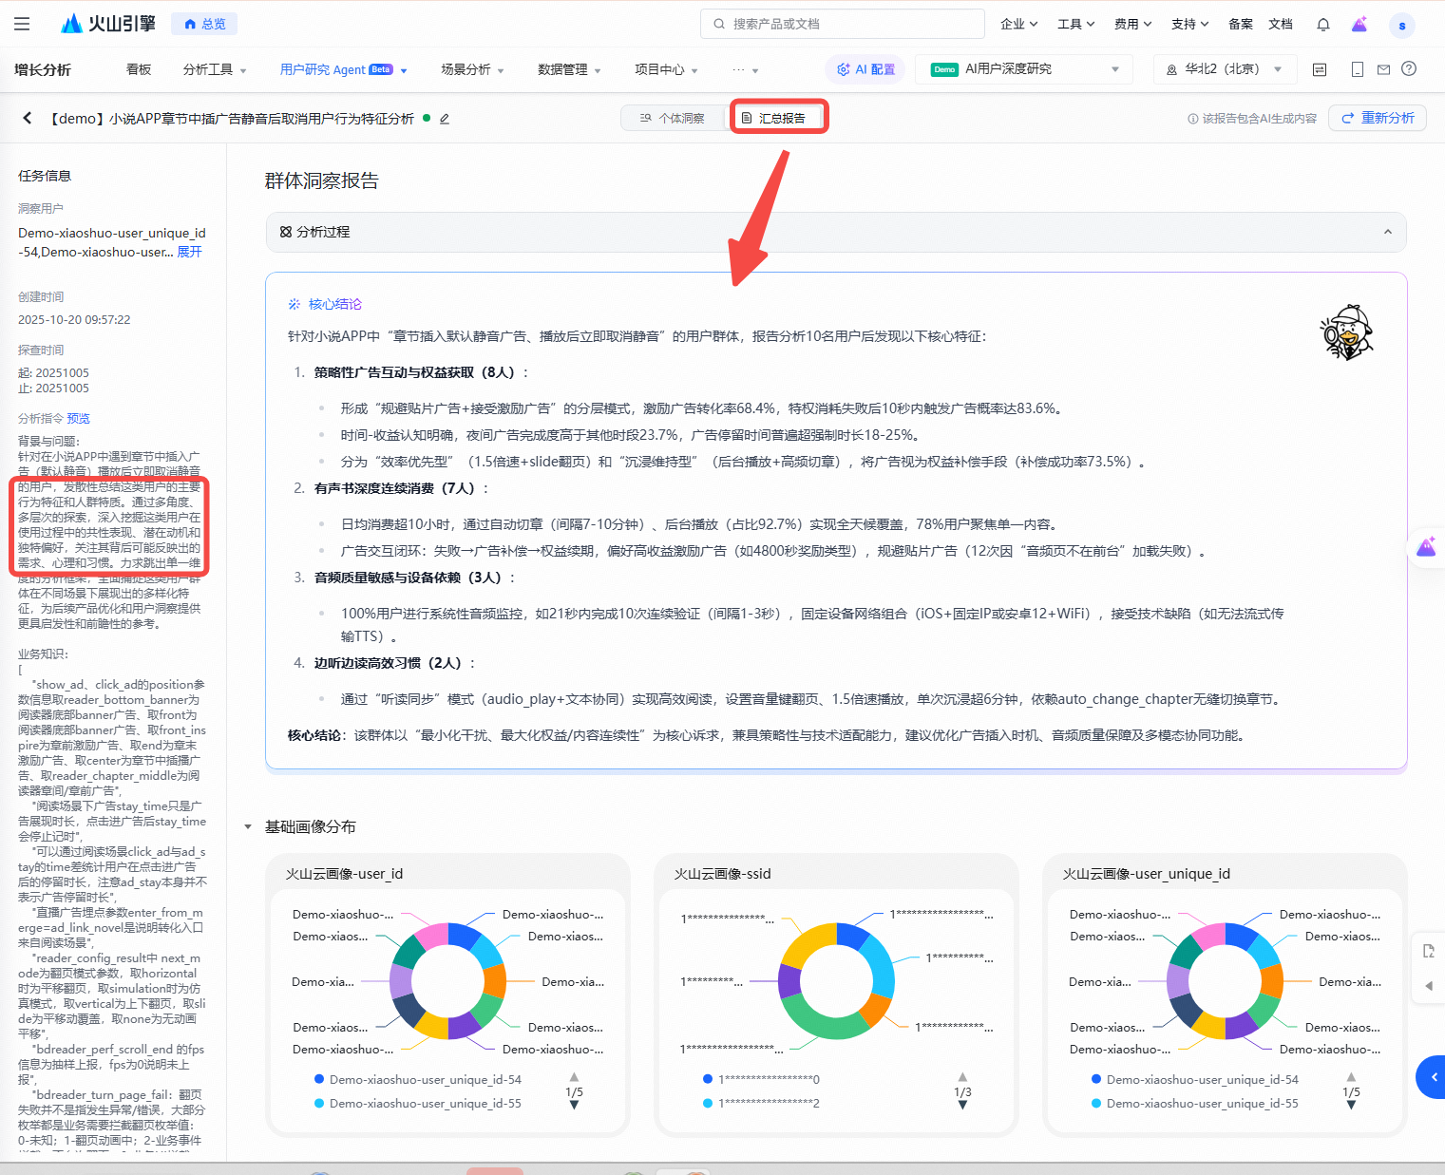Viewport: 1445px width, 1175px height.
Task: Go back with the left arrow
Action: click(x=28, y=118)
